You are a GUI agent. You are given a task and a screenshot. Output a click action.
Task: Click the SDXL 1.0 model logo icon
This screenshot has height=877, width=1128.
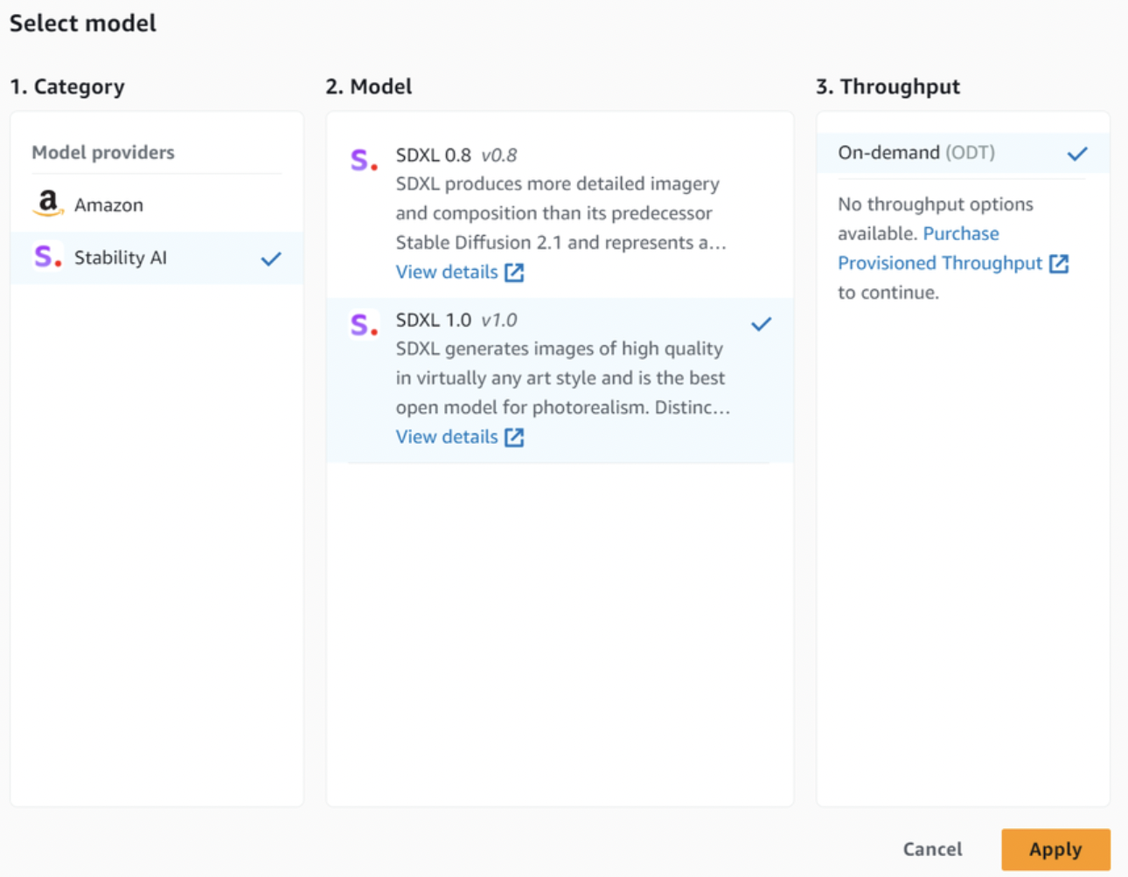[364, 325]
